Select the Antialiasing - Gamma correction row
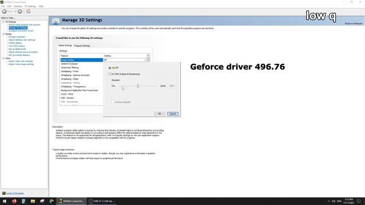 pyautogui.click(x=81, y=75)
